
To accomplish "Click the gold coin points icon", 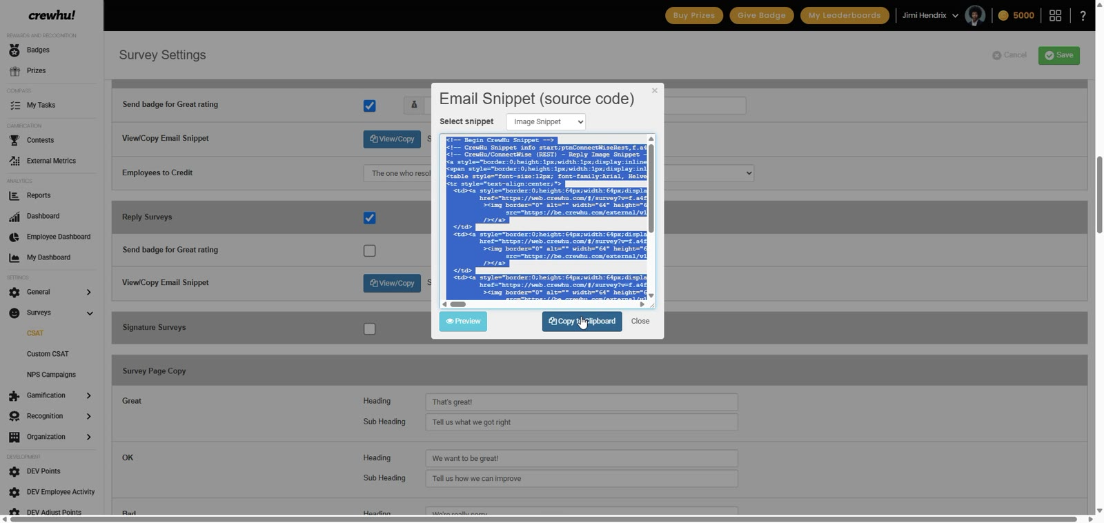I will pos(1003,15).
